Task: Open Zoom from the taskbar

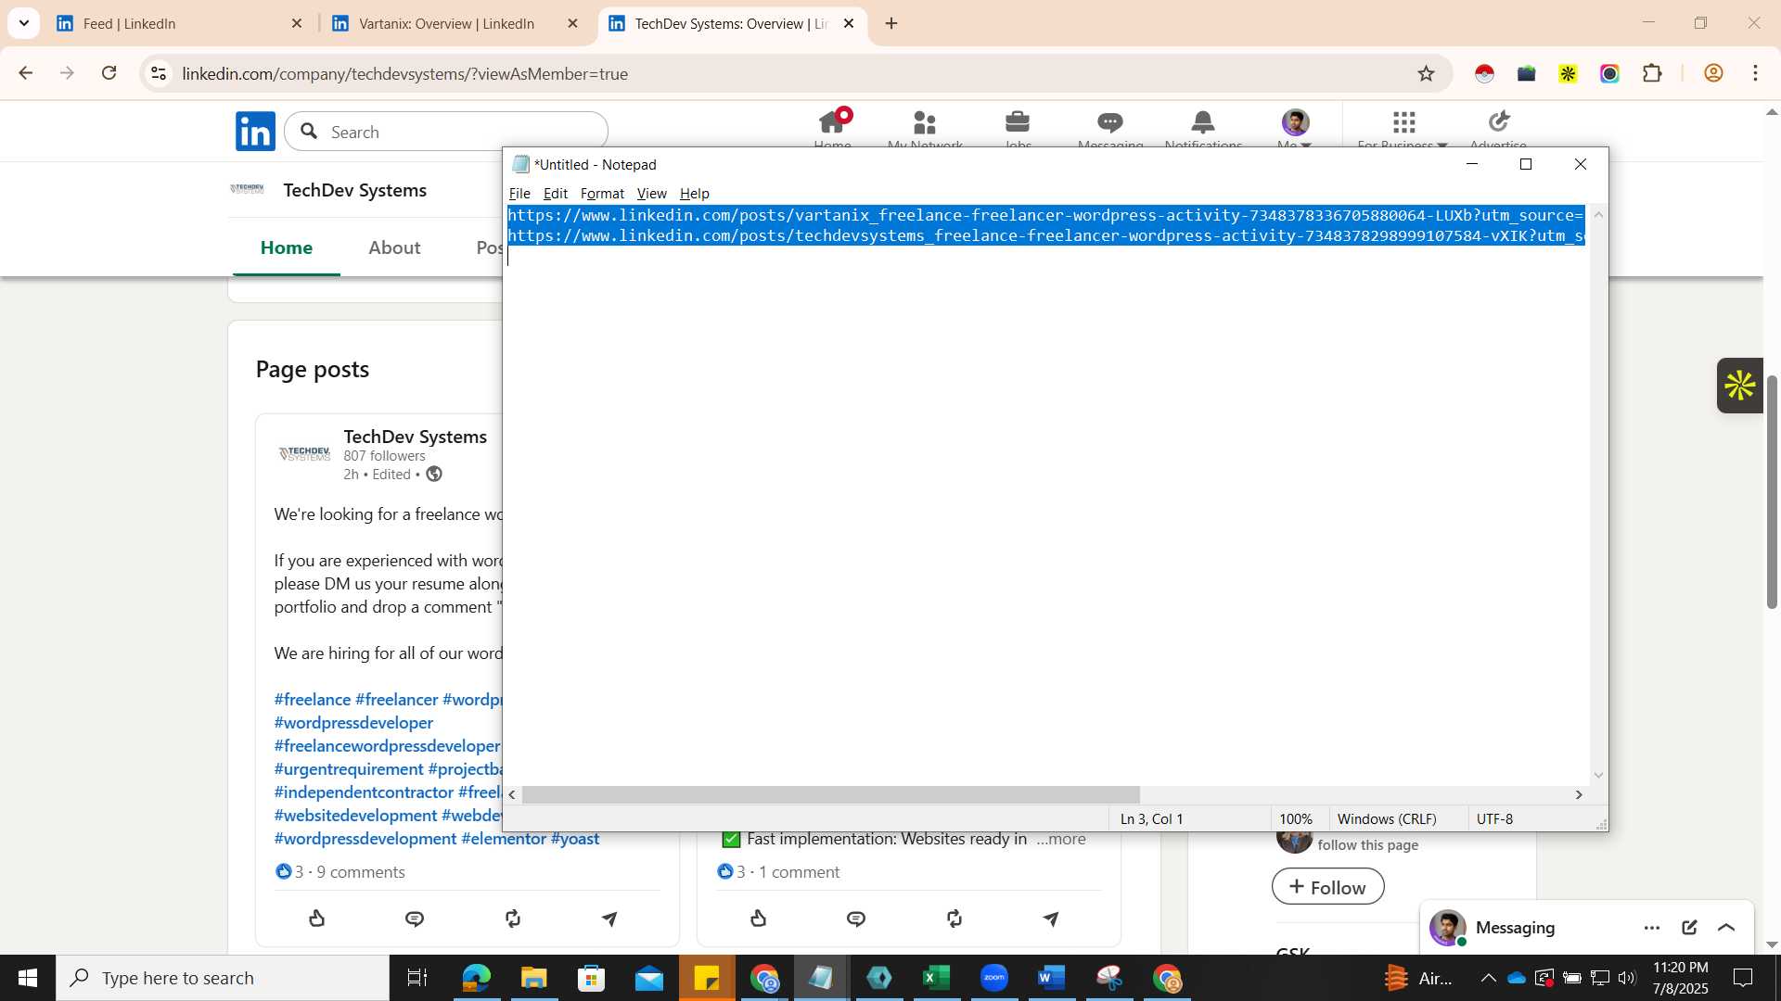Action: pyautogui.click(x=994, y=978)
